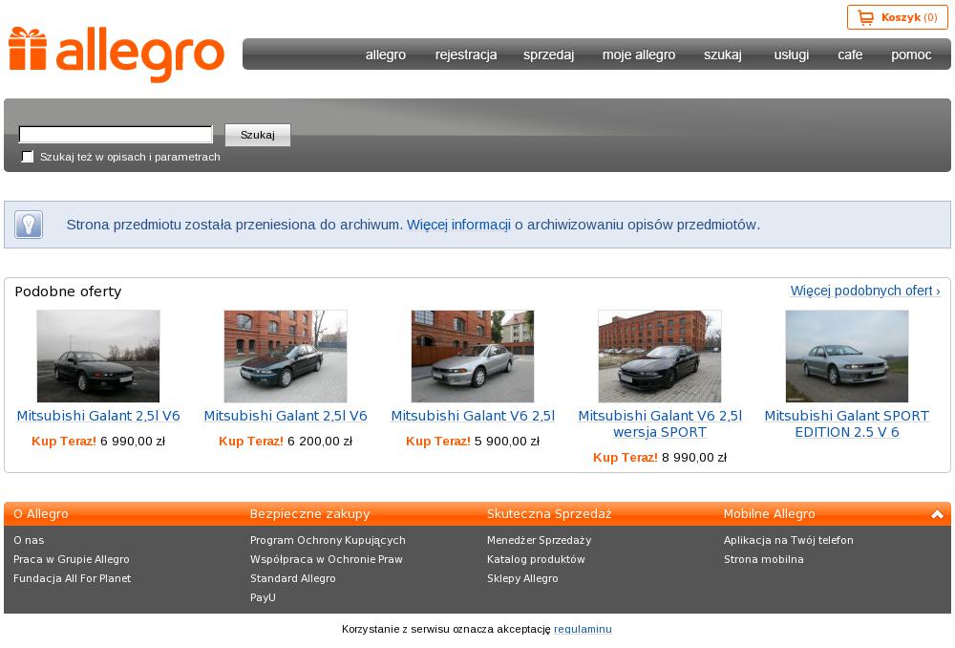Screen dimensions: 955x648
Task: Click the 'Mobilne Allegro' footer heading
Action: coord(769,514)
